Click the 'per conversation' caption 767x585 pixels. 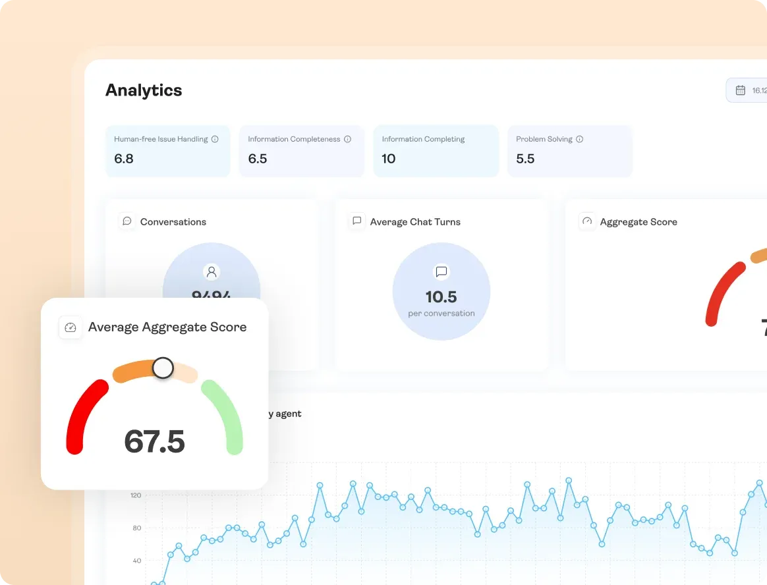click(x=441, y=313)
